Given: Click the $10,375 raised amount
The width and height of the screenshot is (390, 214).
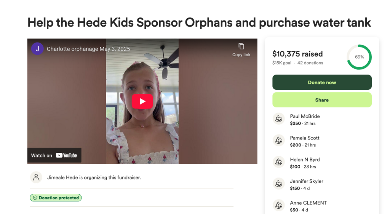Looking at the screenshot, I should tap(297, 54).
